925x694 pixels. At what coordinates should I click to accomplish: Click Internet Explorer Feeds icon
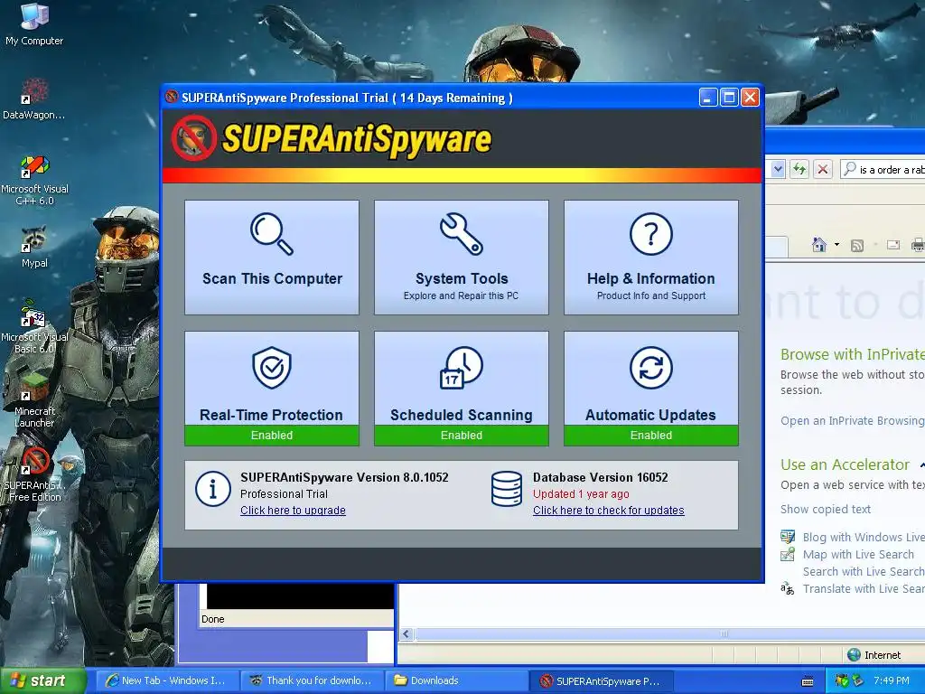856,245
